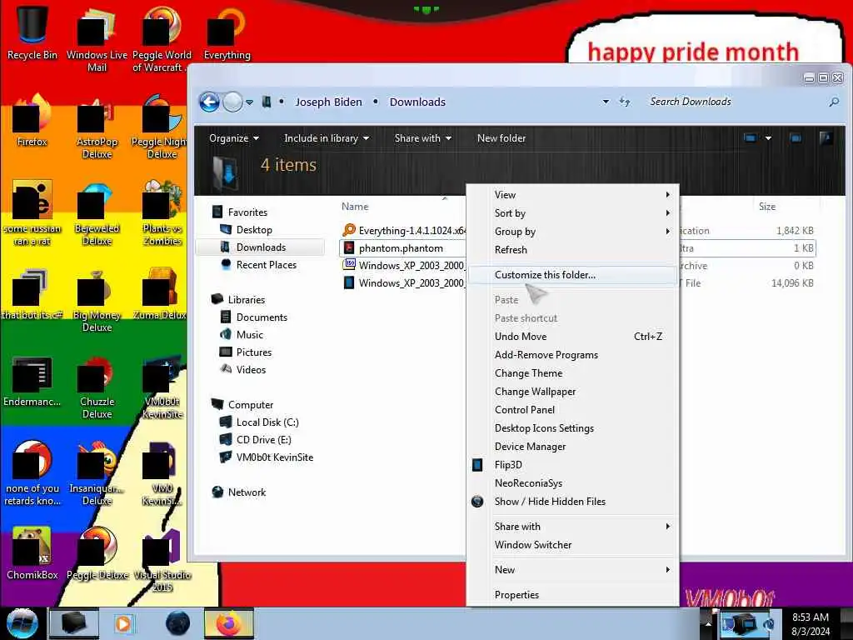The height and width of the screenshot is (640, 853).
Task: Select the ChomikBox desktop icon
Action: 32,552
